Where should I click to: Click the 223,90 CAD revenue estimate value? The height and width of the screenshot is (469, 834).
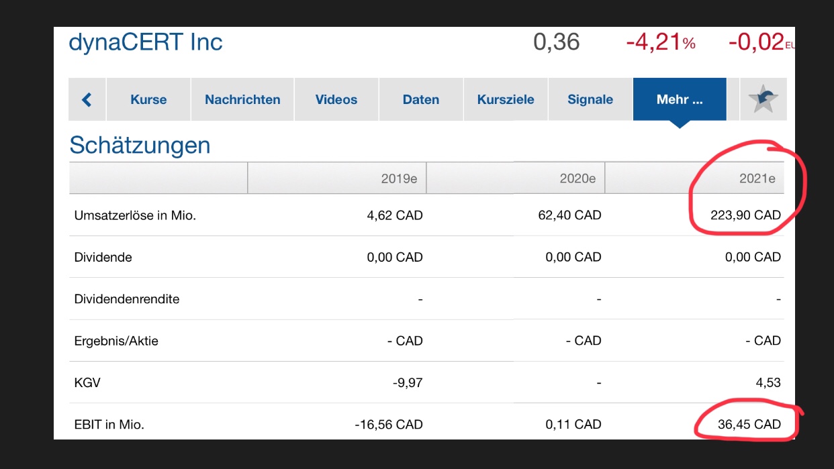[745, 215]
